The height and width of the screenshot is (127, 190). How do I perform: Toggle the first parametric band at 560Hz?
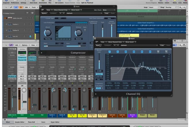click(x=126, y=52)
